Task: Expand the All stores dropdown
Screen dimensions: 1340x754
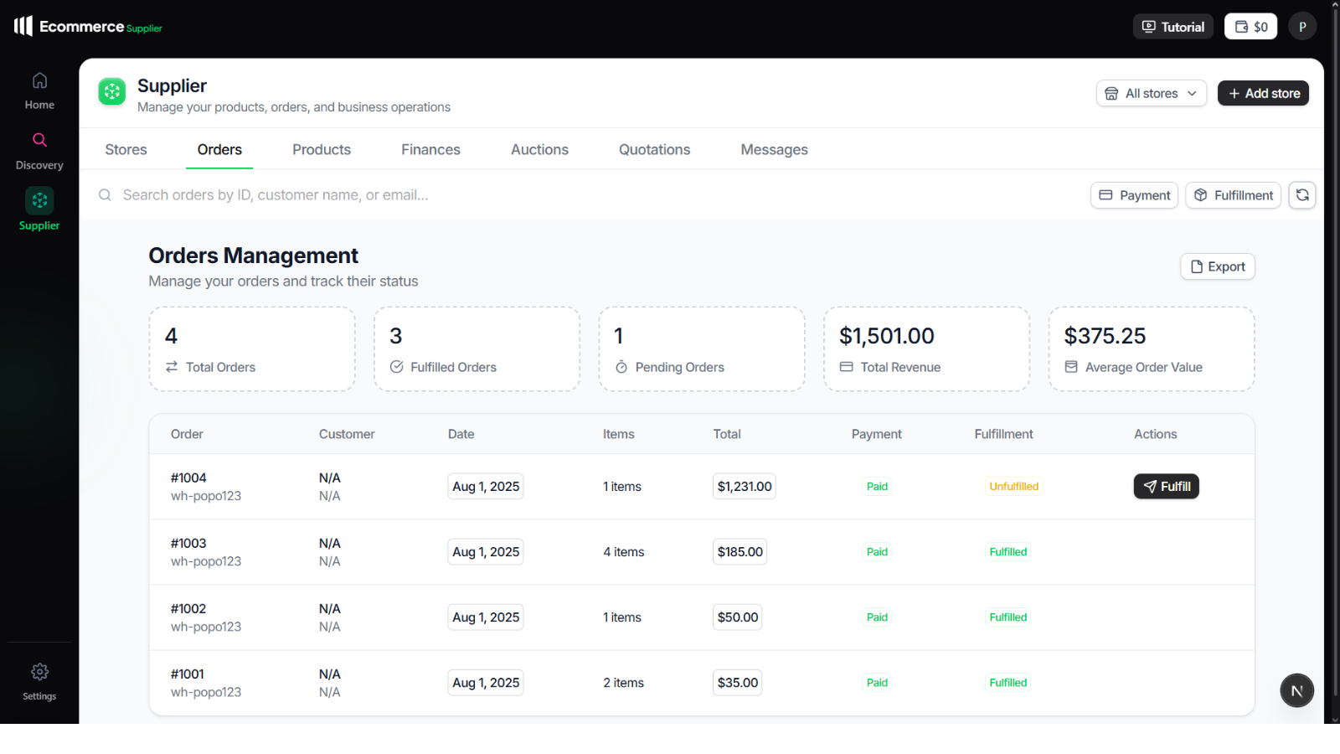Action: coord(1151,94)
